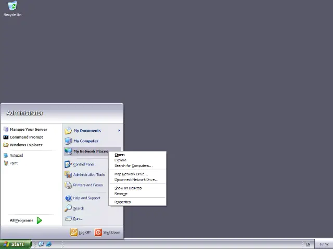333x249 pixels.
Task: Choose Explore in the context menu
Action: coord(137,160)
